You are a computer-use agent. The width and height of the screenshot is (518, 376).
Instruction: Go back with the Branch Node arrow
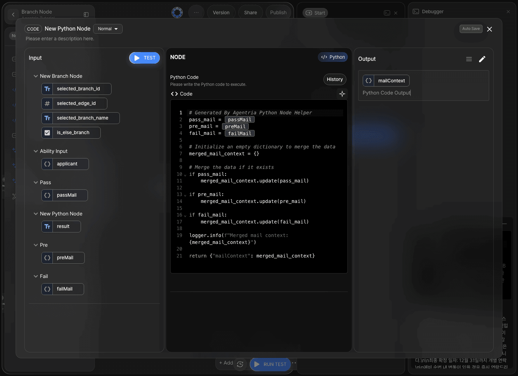click(x=13, y=14)
